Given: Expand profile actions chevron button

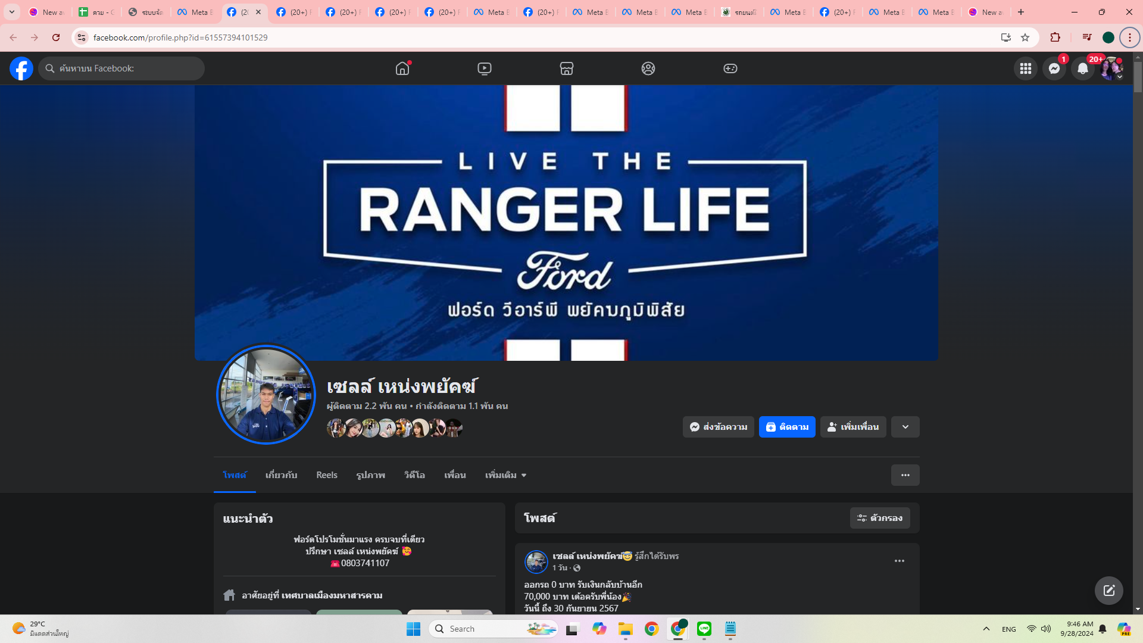Looking at the screenshot, I should pyautogui.click(x=905, y=427).
